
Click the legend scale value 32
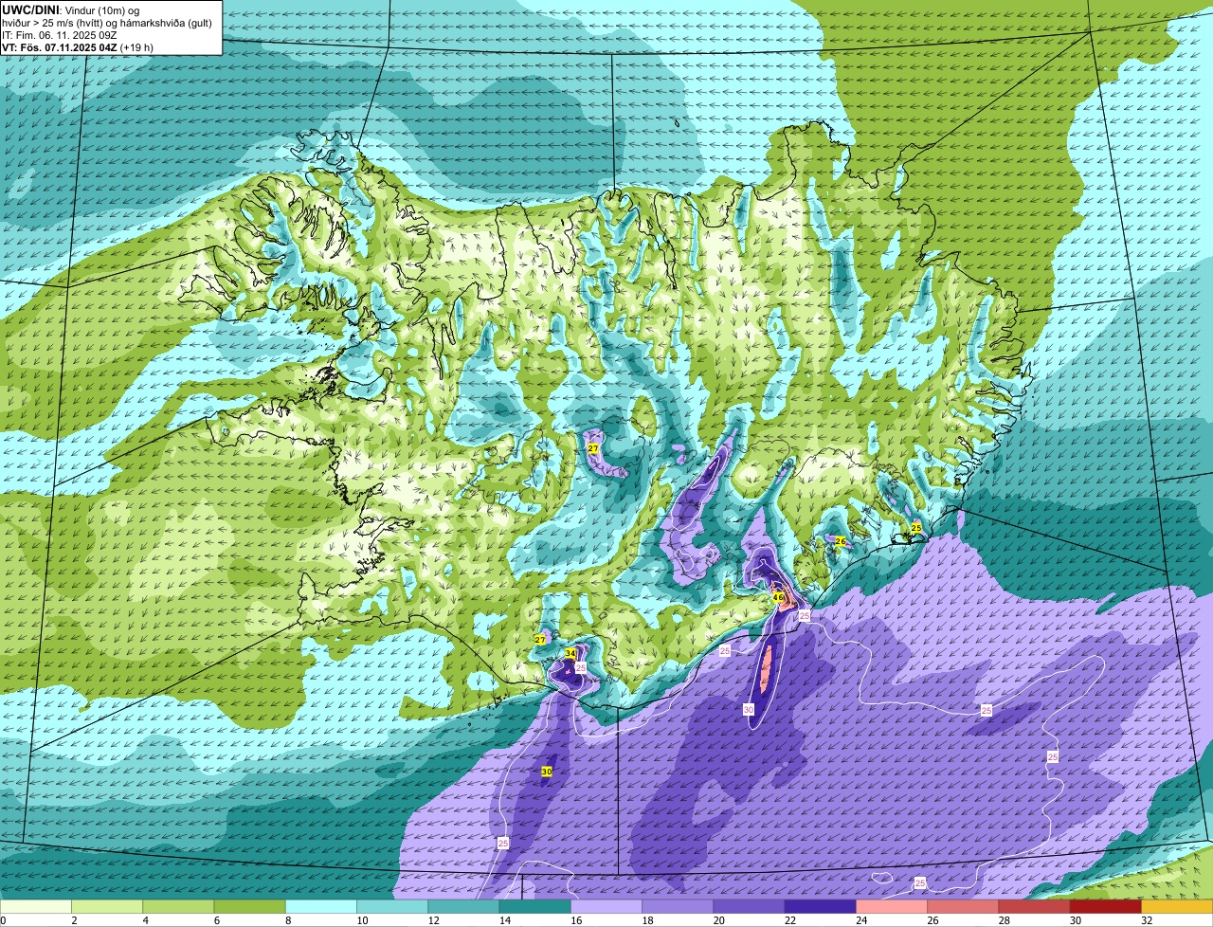(1146, 920)
